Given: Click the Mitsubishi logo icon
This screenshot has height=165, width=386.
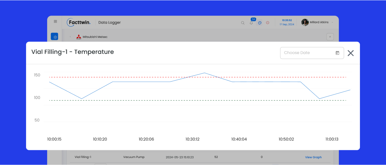Looking at the screenshot, I should coord(78,37).
